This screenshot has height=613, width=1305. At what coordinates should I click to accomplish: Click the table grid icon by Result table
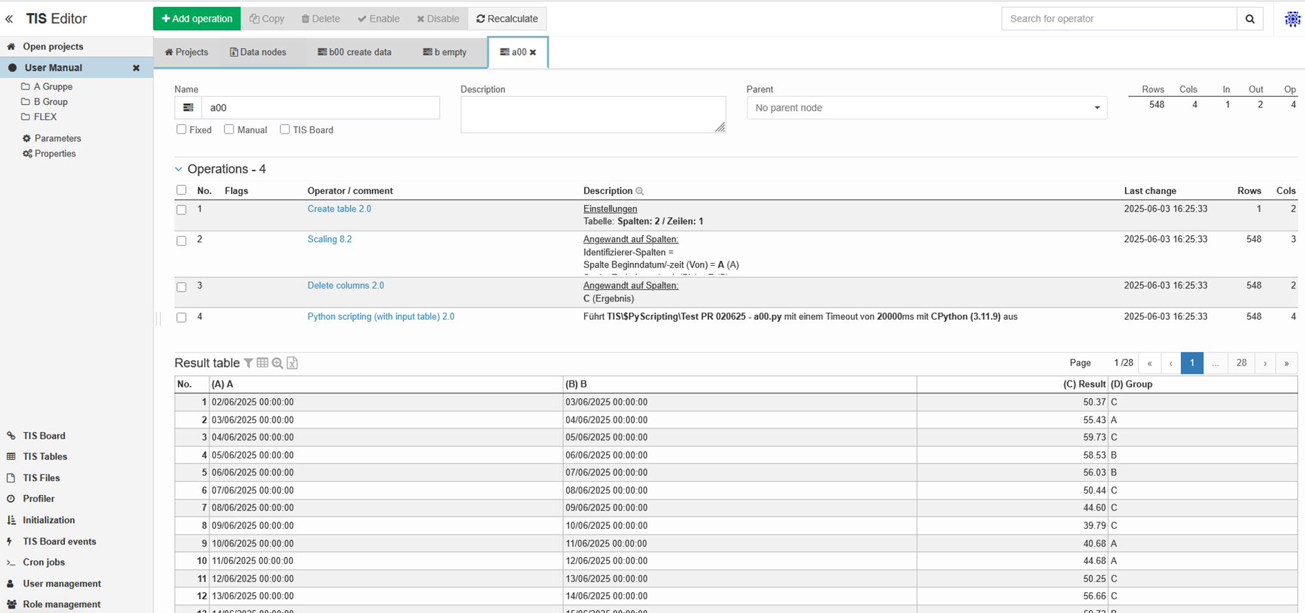(x=262, y=363)
